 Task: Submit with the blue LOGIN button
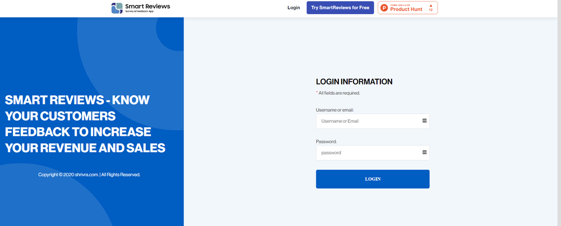tap(373, 179)
